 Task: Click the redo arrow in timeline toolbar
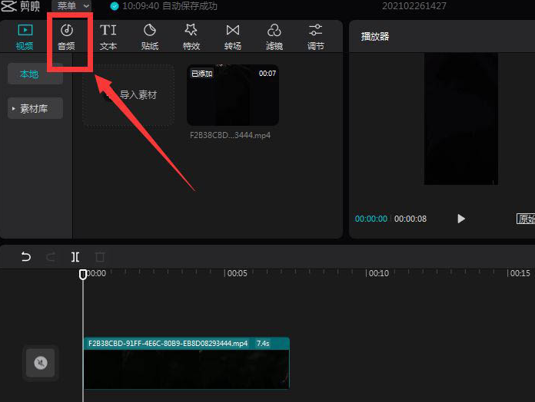51,256
